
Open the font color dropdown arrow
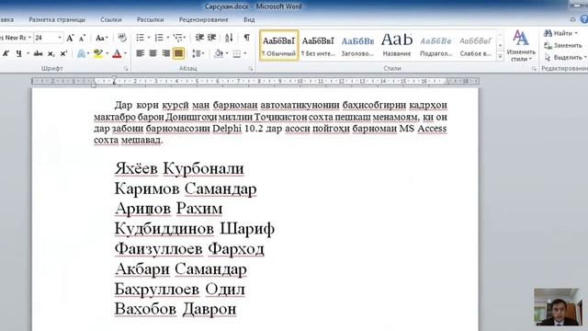125,53
